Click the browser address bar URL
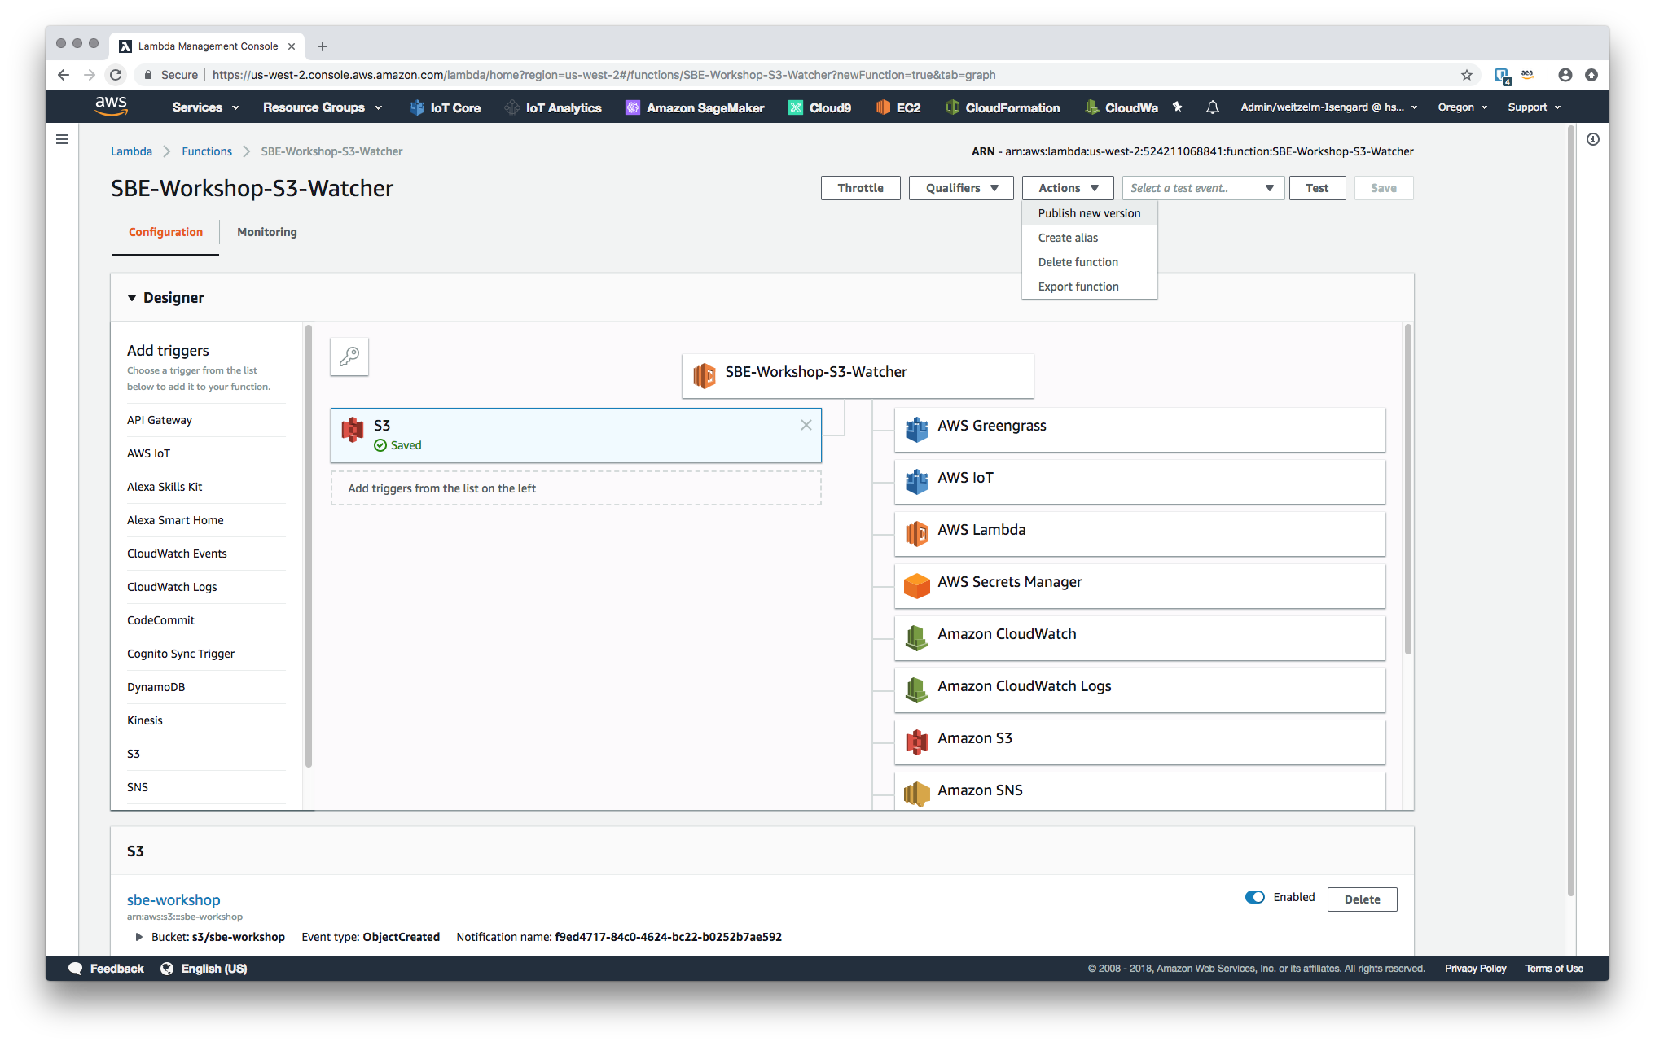Viewport: 1655px width, 1046px height. click(604, 75)
